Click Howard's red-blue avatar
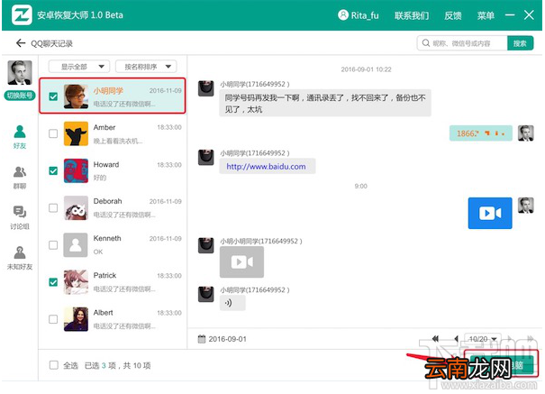Screen dimensions: 545x394 tap(76, 170)
